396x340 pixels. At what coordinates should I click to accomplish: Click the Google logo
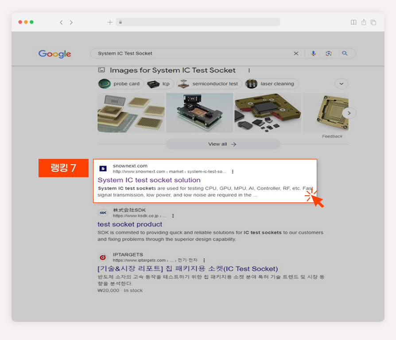55,54
